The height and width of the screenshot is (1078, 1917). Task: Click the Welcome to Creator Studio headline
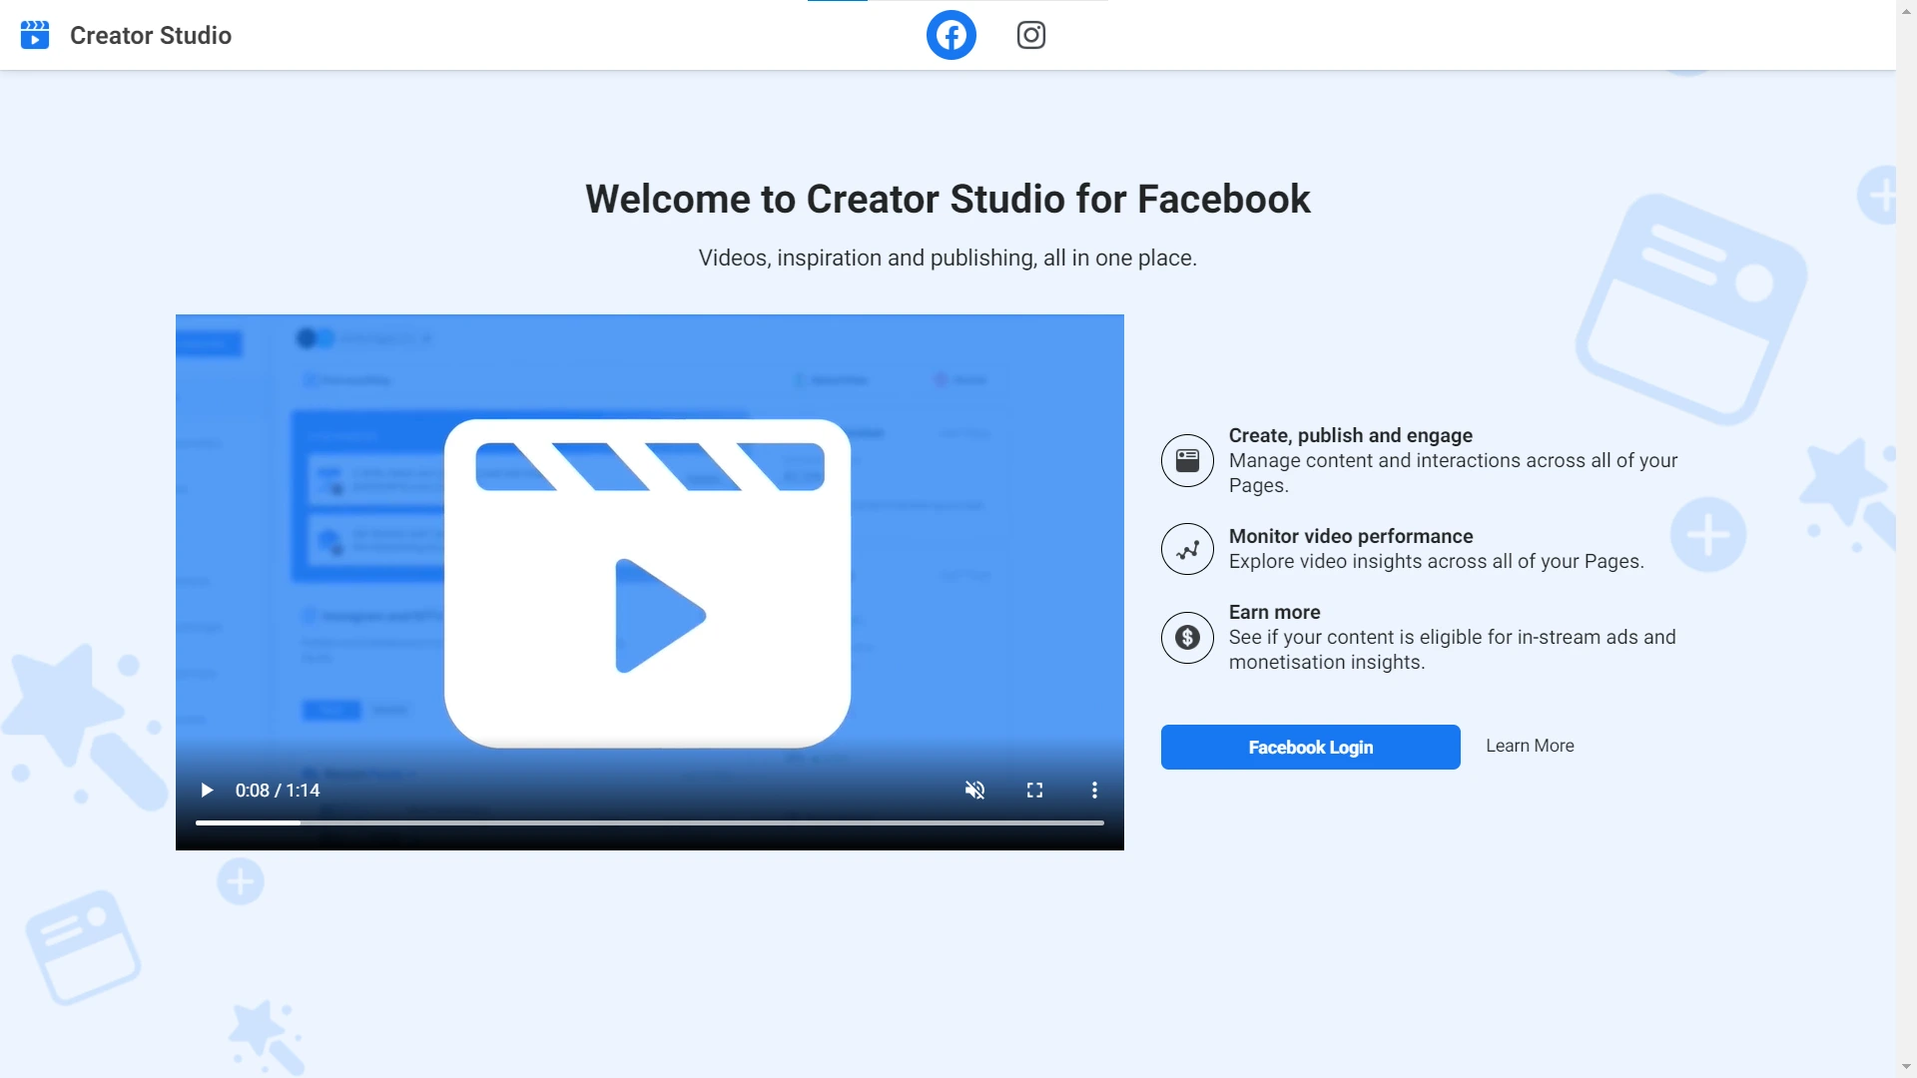(x=948, y=199)
